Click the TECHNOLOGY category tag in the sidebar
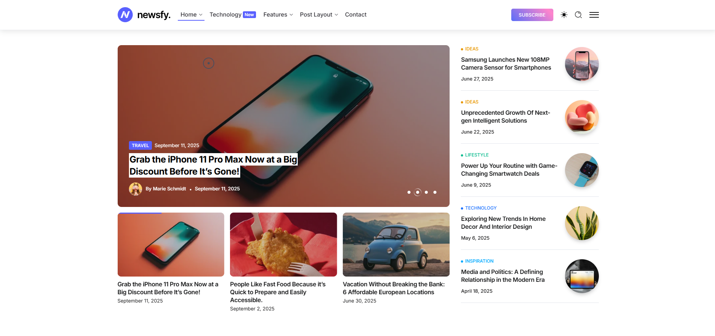The image size is (715, 336). pyautogui.click(x=481, y=208)
